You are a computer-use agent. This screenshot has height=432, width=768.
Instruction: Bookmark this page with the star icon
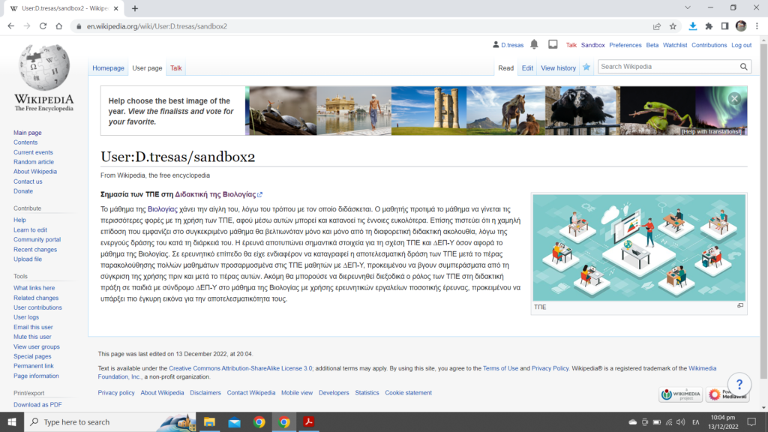673,25
